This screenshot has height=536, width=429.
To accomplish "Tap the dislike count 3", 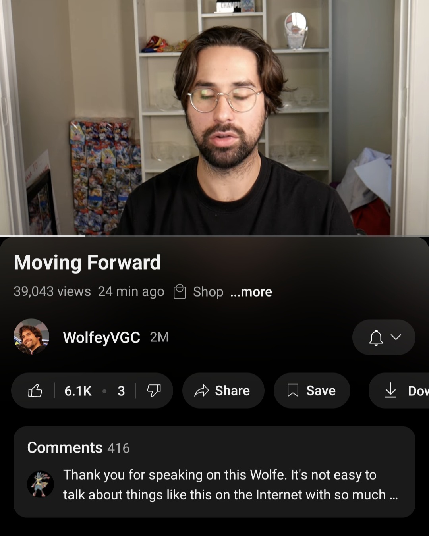I will click(x=121, y=391).
